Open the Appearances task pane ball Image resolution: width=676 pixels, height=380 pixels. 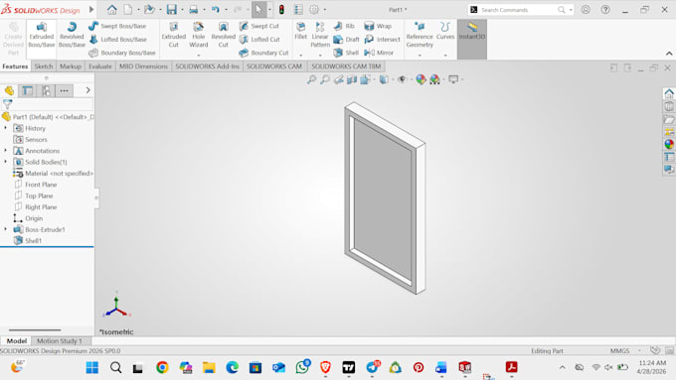coord(669,144)
